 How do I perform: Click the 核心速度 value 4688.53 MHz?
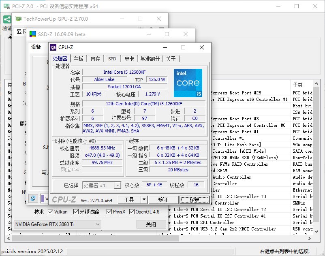pyautogui.click(x=102, y=148)
